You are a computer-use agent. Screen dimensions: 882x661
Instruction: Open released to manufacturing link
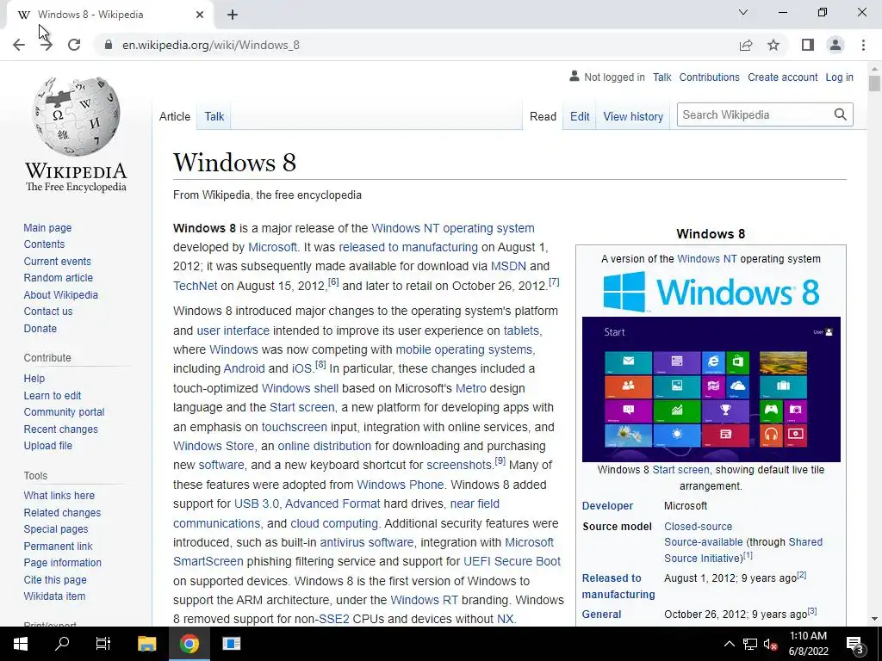407,247
